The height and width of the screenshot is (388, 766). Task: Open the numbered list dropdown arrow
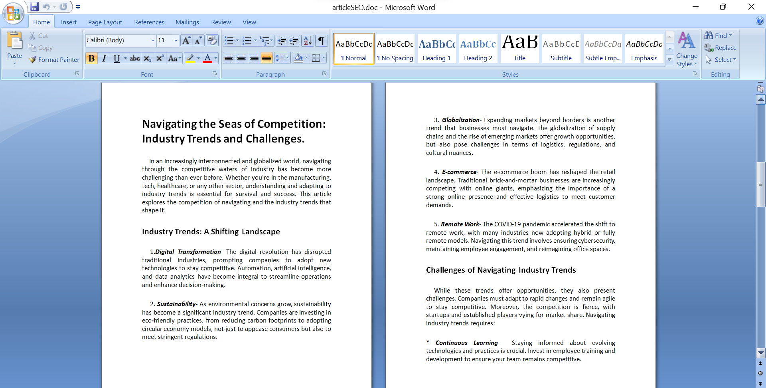tap(255, 40)
